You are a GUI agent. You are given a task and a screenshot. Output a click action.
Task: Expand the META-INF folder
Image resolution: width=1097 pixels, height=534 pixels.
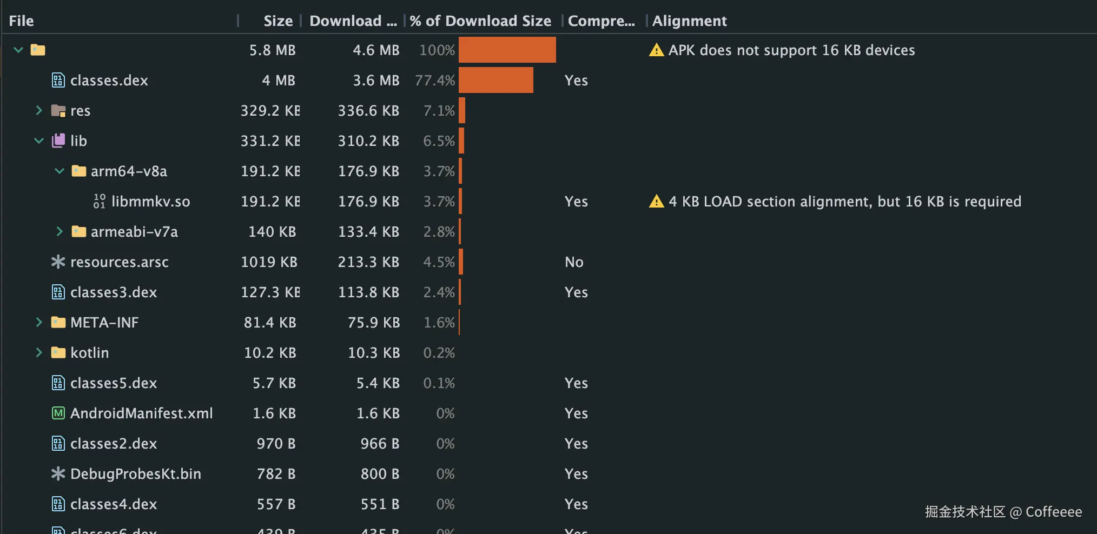pyautogui.click(x=39, y=323)
